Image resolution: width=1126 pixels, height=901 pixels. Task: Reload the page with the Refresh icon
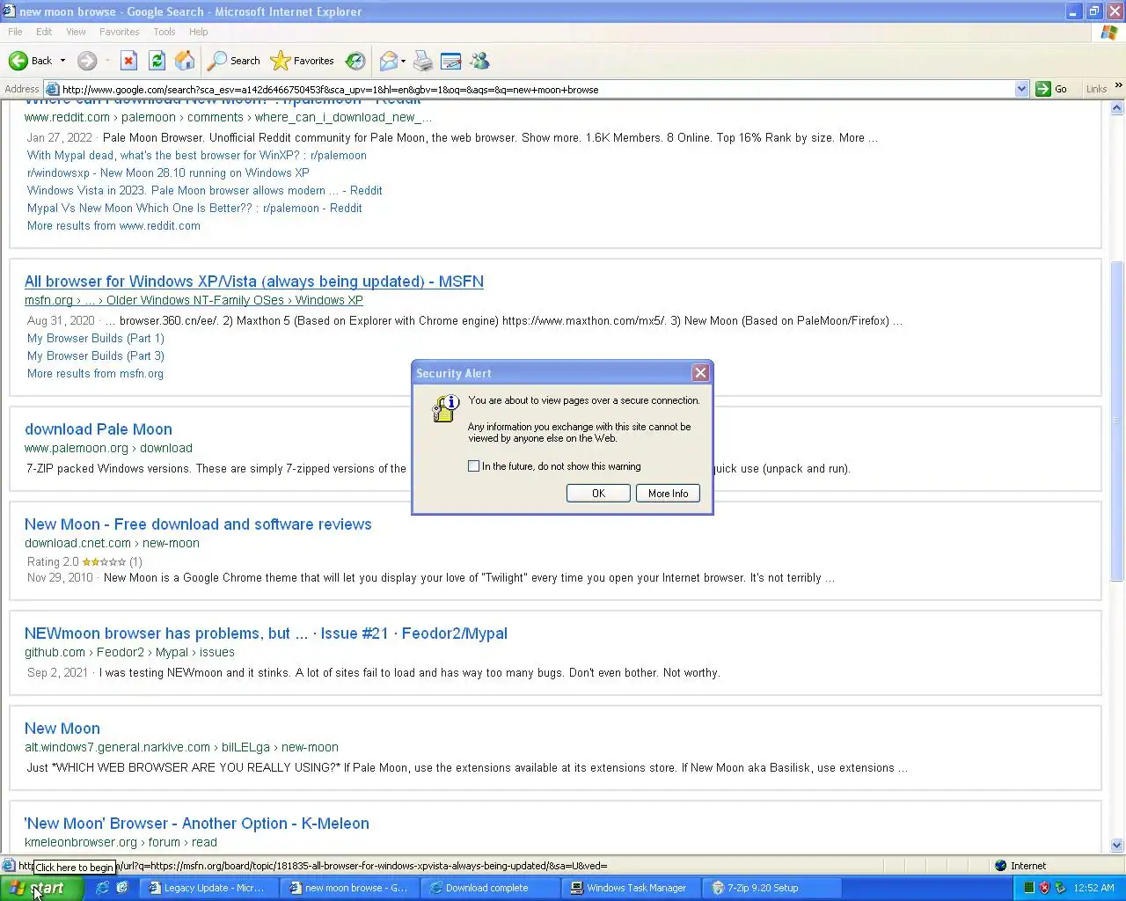tap(157, 61)
